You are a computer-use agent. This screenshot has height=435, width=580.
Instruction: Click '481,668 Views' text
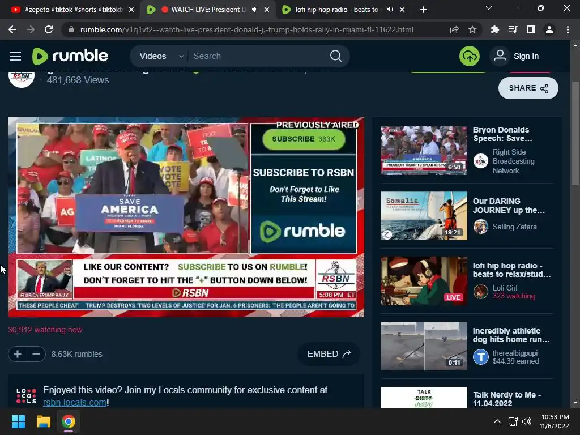tap(78, 80)
